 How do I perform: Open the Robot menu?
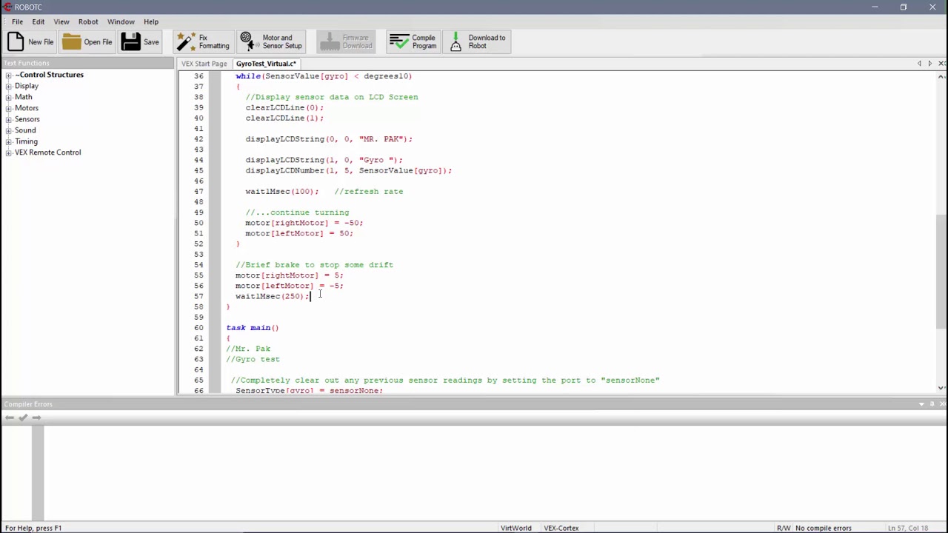[x=88, y=21]
